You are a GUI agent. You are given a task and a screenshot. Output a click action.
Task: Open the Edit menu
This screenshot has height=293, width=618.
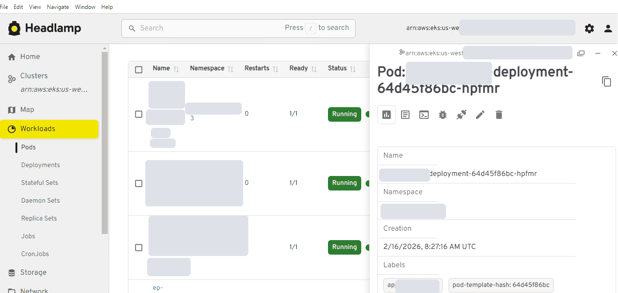[18, 7]
